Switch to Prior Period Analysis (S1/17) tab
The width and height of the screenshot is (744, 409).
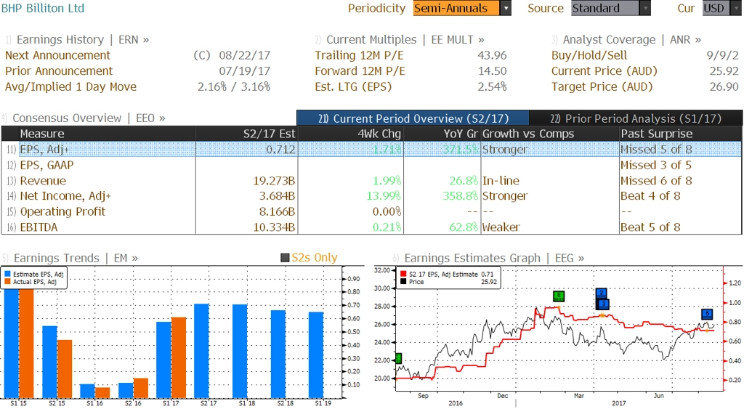[636, 118]
